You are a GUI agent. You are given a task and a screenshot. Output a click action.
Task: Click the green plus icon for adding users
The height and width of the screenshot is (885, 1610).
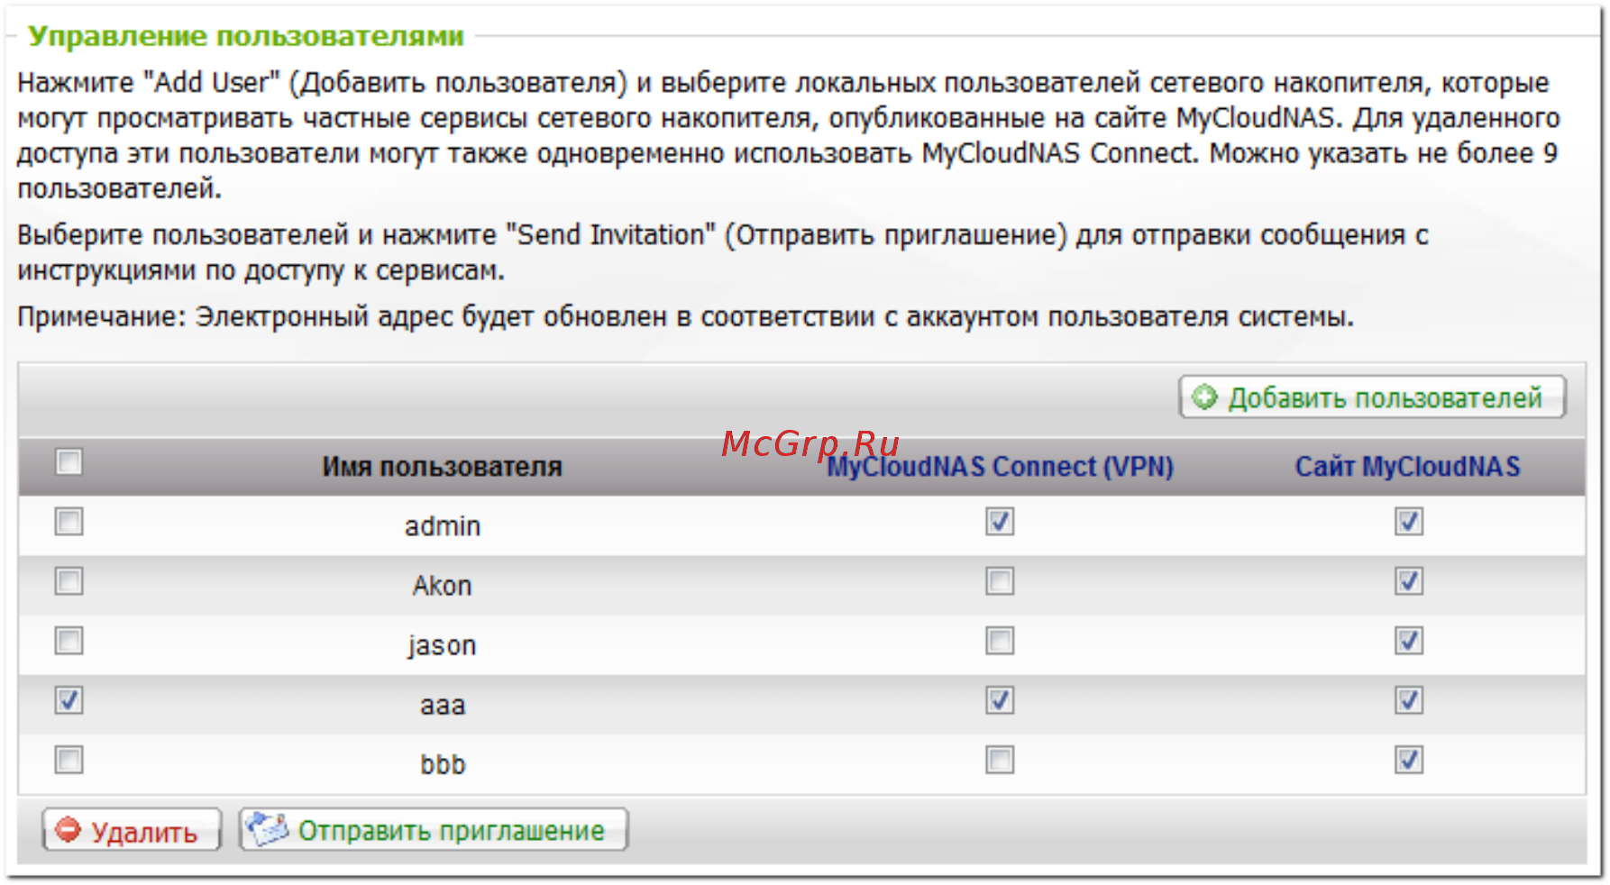coord(1204,397)
